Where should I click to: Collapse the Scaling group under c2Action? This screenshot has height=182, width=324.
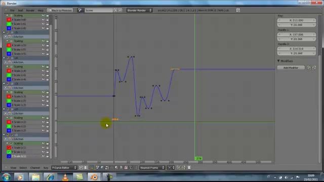pos(7,118)
